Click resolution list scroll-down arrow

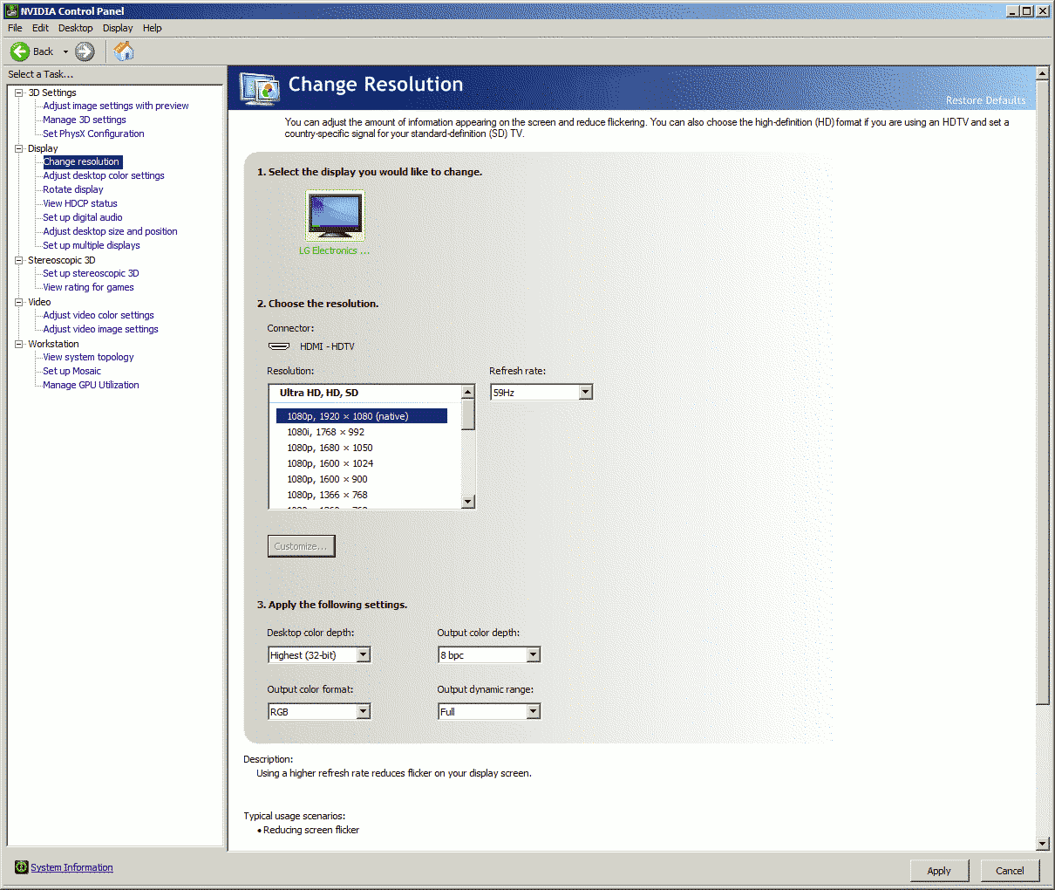(468, 501)
